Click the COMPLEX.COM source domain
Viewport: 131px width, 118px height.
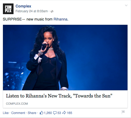[17, 104]
